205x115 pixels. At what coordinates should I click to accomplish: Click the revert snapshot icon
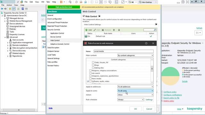pos(81,2)
